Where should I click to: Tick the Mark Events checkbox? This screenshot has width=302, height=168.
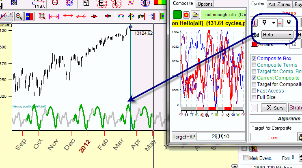coord(245,157)
